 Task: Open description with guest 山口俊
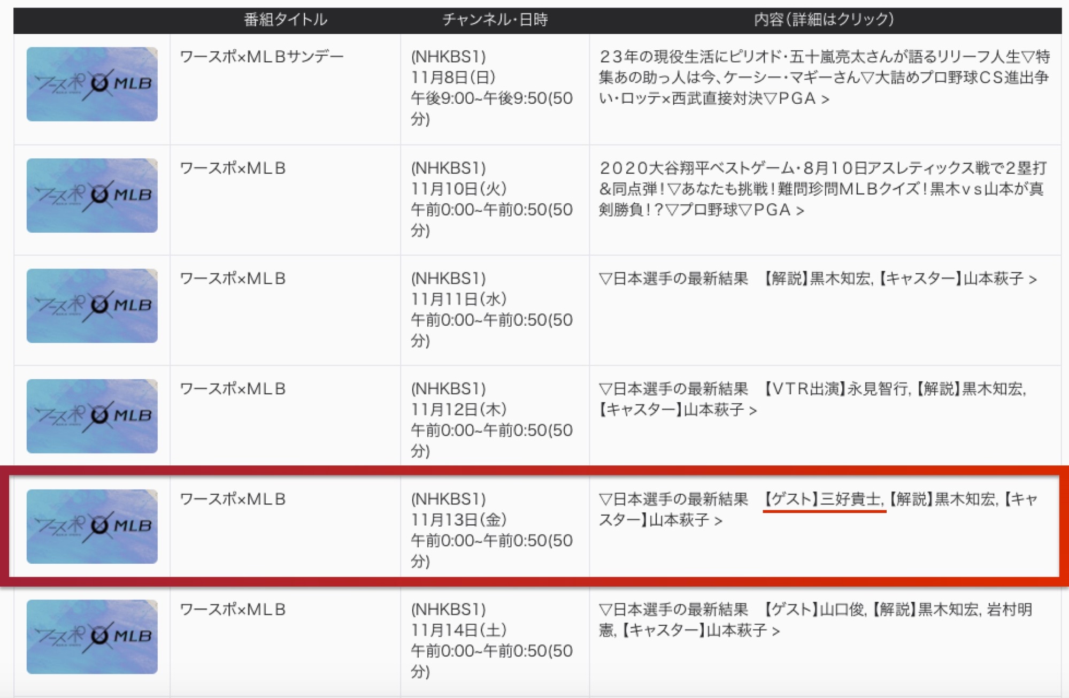(815, 619)
